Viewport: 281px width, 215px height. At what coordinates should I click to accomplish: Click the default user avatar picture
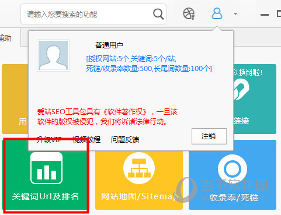(x=53, y=55)
